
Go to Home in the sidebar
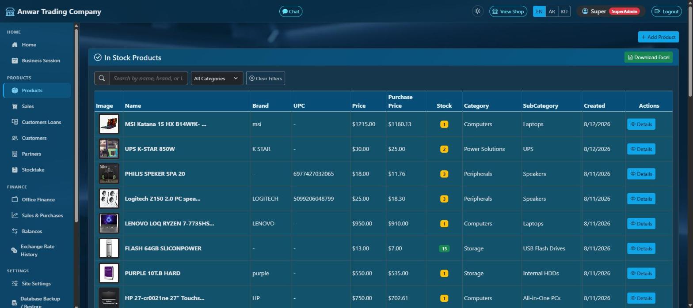37,45
